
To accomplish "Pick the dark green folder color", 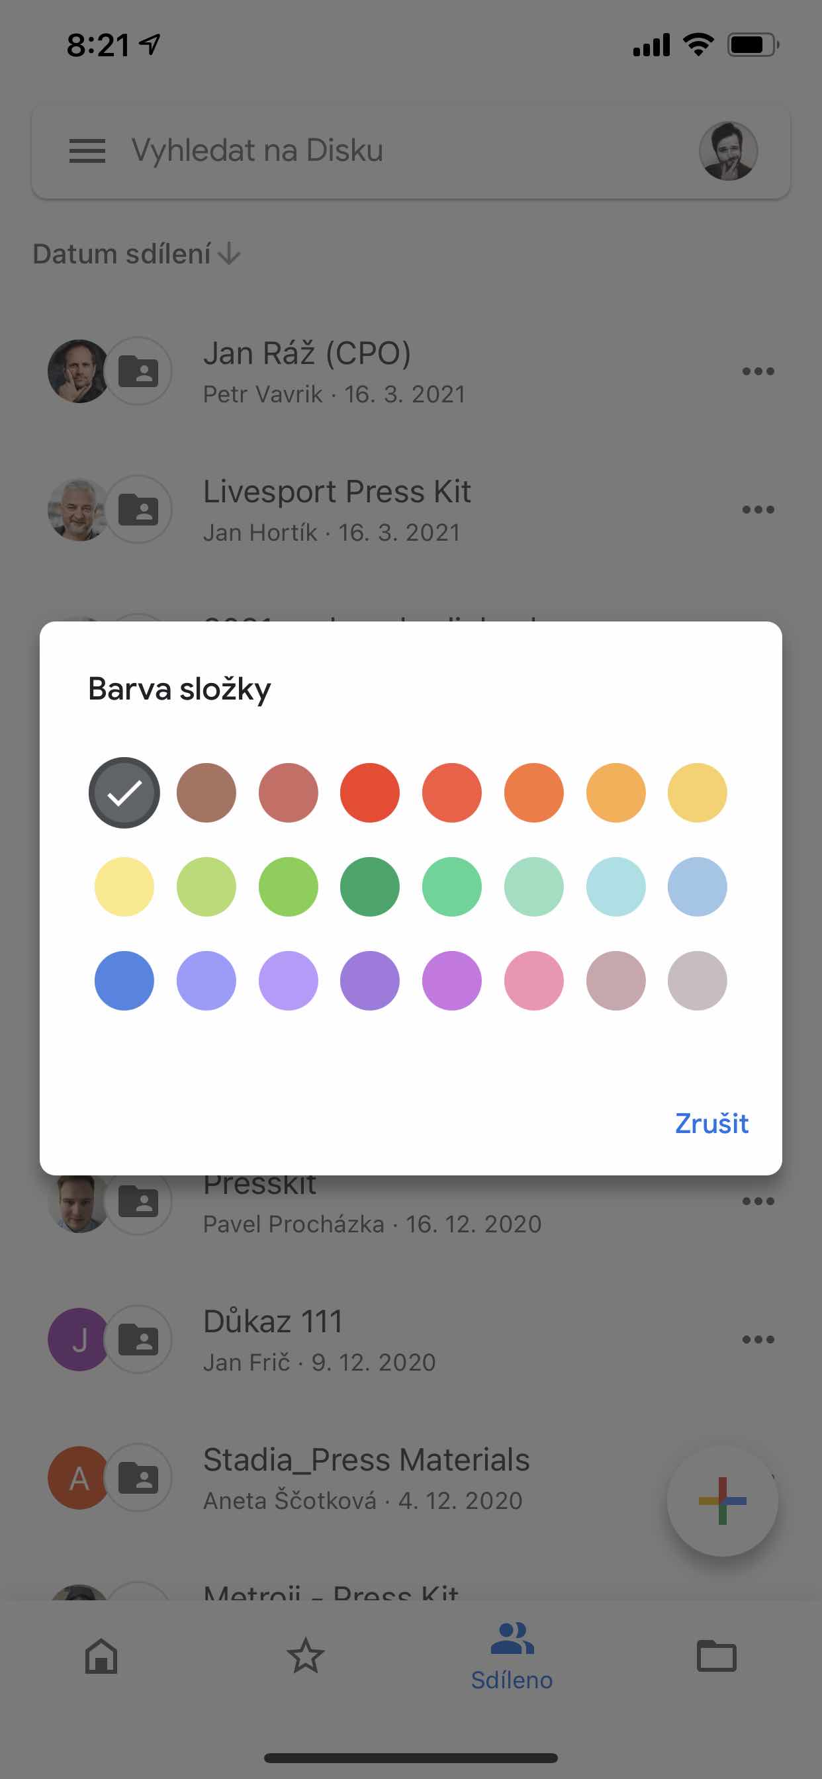I will pos(369,887).
